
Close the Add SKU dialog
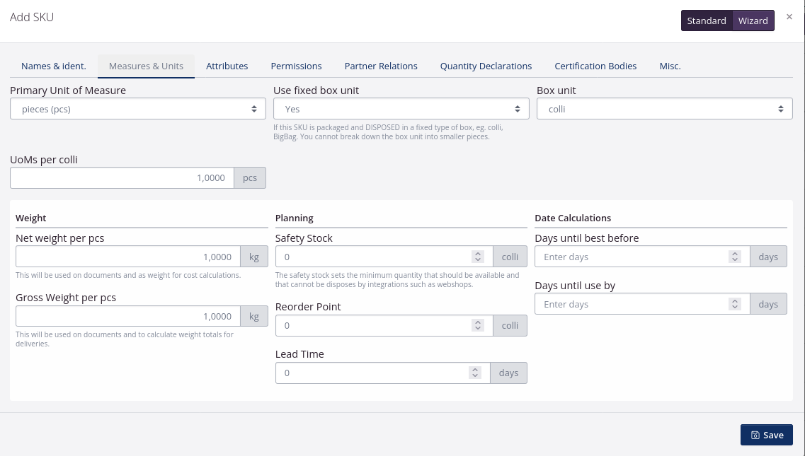tap(789, 17)
